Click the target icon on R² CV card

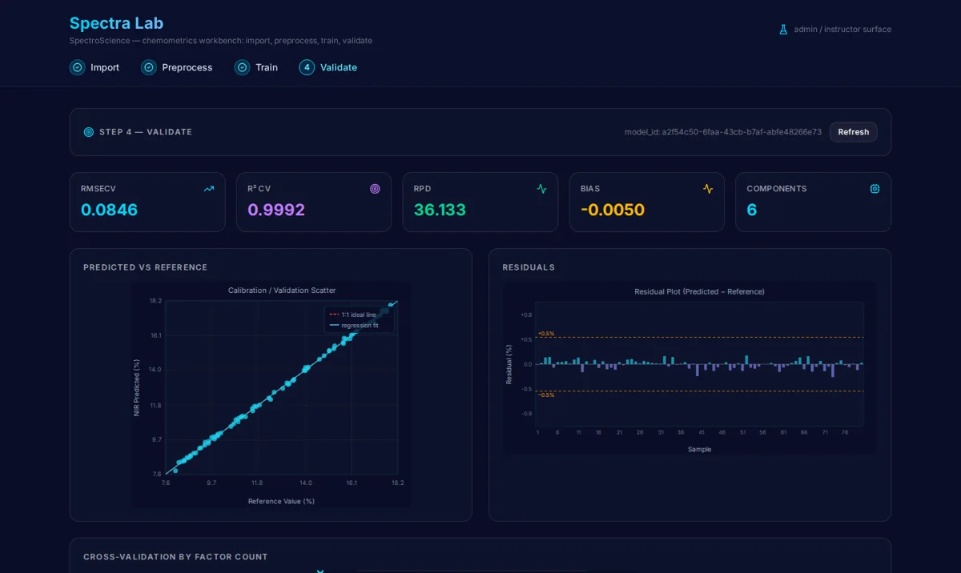coord(375,189)
